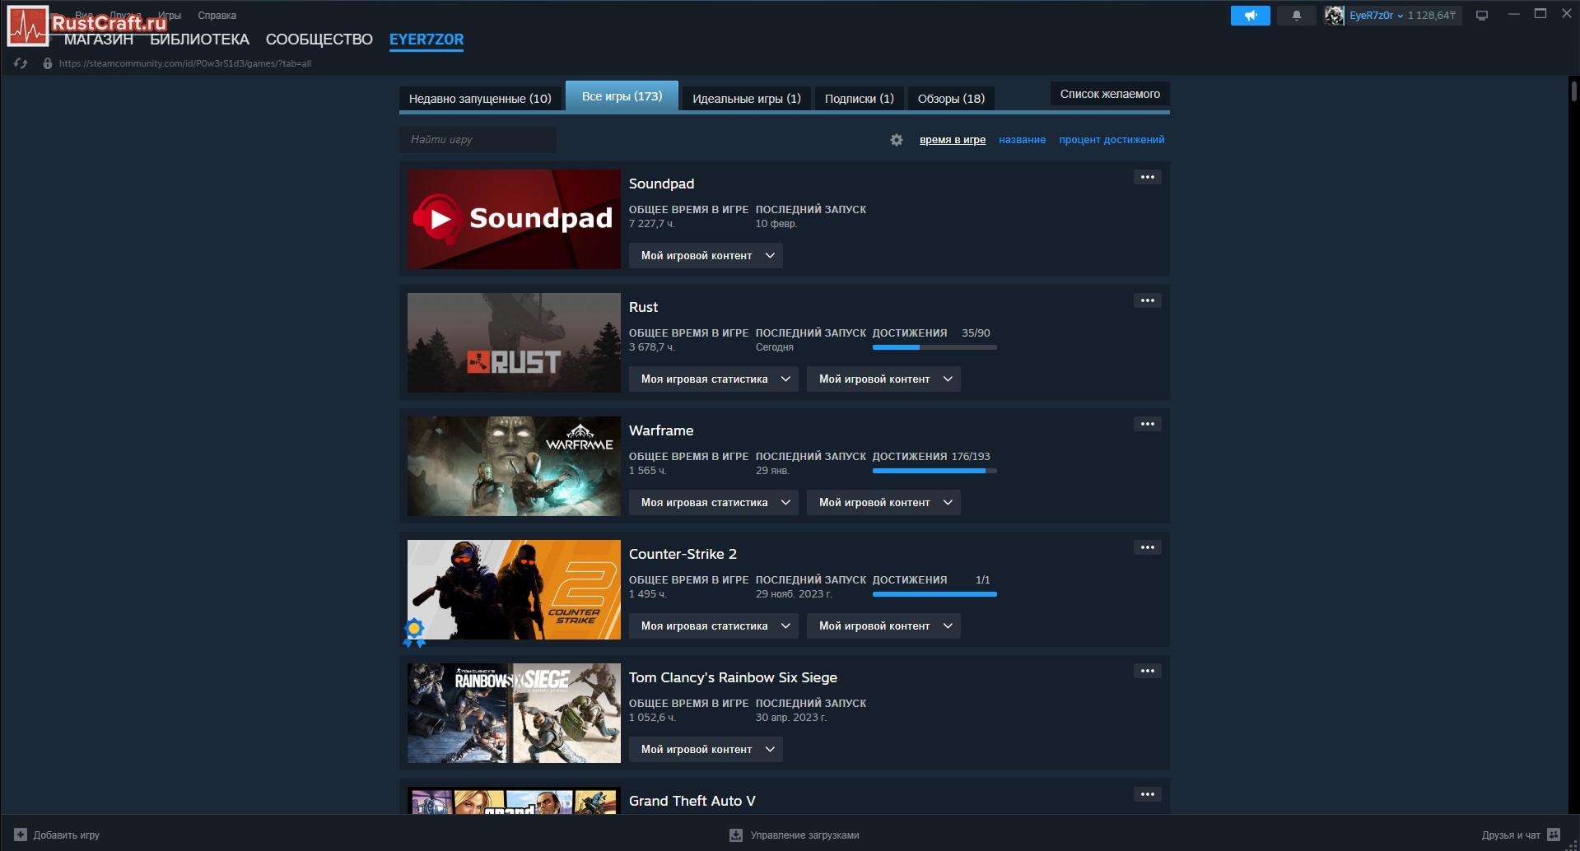This screenshot has height=851, width=1580.
Task: Click the padlock icon beside the URL
Action: 48,63
